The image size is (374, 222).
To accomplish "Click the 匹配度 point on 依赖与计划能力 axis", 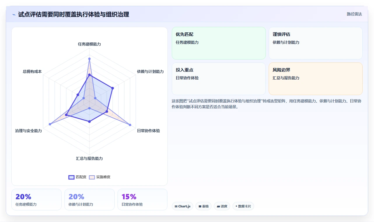I will (x=113, y=88).
